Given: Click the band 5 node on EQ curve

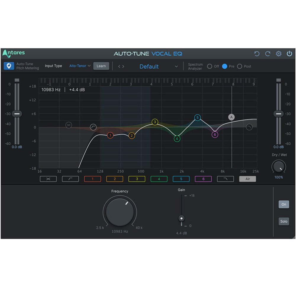Looking at the screenshot, I should [198, 118].
